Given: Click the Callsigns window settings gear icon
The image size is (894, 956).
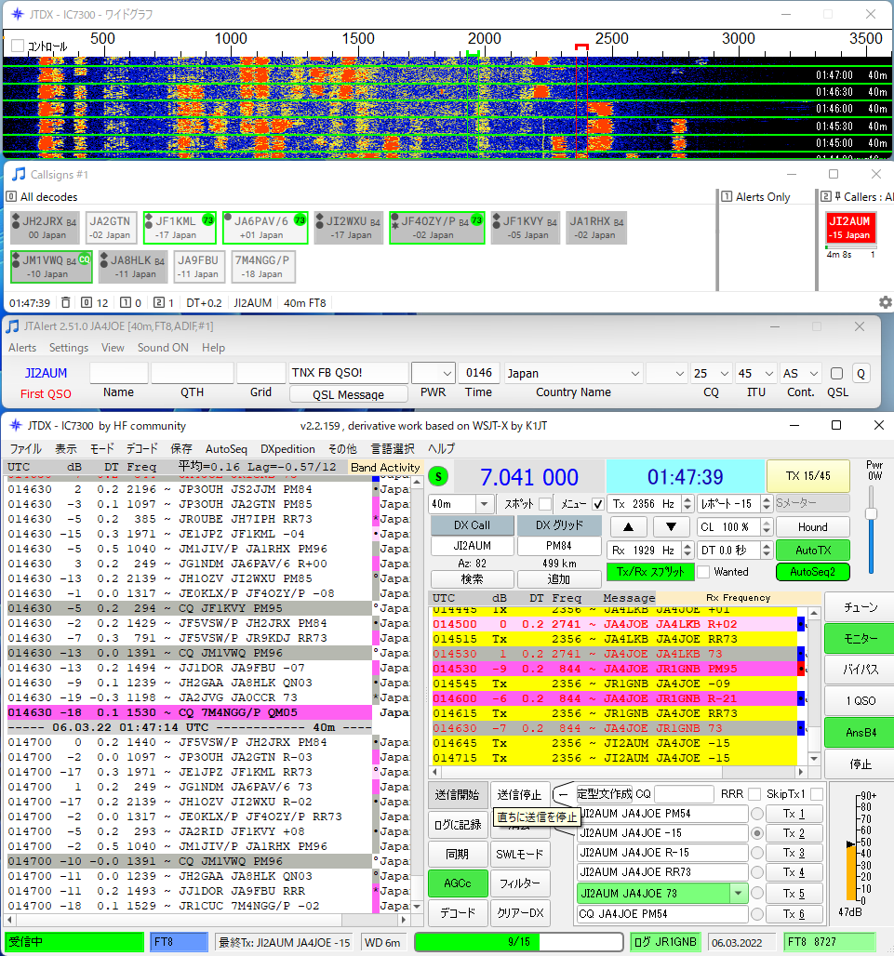Looking at the screenshot, I should click(x=885, y=302).
